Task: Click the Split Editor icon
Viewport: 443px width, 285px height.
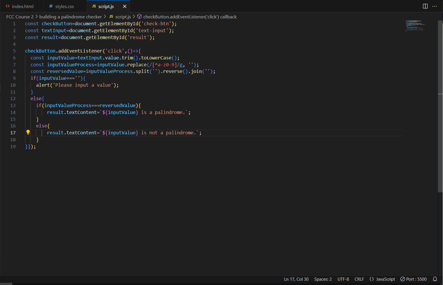Action: point(425,6)
